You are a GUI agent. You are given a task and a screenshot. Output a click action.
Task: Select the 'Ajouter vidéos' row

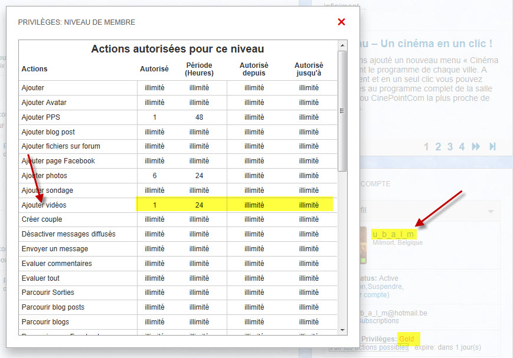click(44, 205)
